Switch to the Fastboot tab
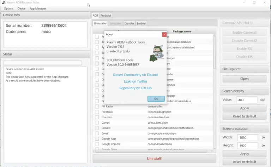Image resolution: width=271 pixels, height=167 pixels. tap(106, 15)
